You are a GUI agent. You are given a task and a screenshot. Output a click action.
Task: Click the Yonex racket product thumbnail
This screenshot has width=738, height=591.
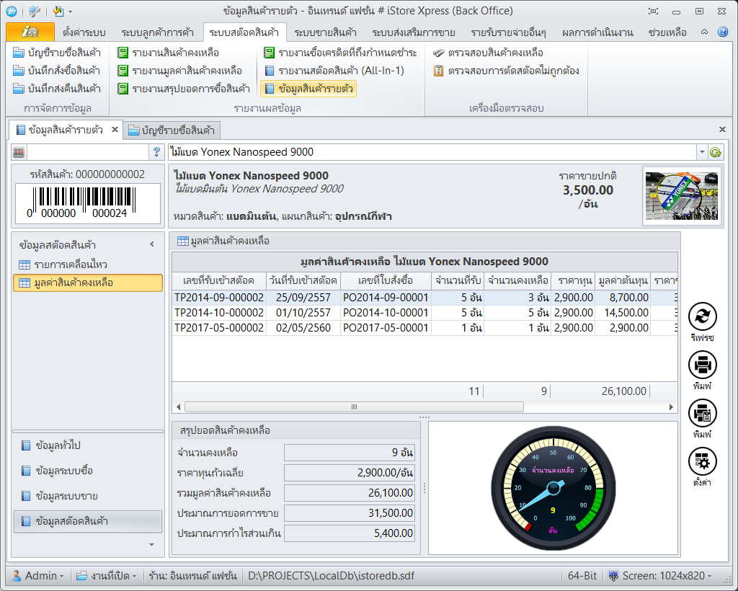(682, 196)
